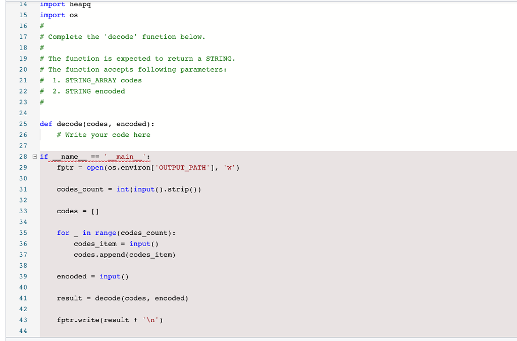Click the 'codes_item = input()' line
517x341 pixels.
click(116, 243)
